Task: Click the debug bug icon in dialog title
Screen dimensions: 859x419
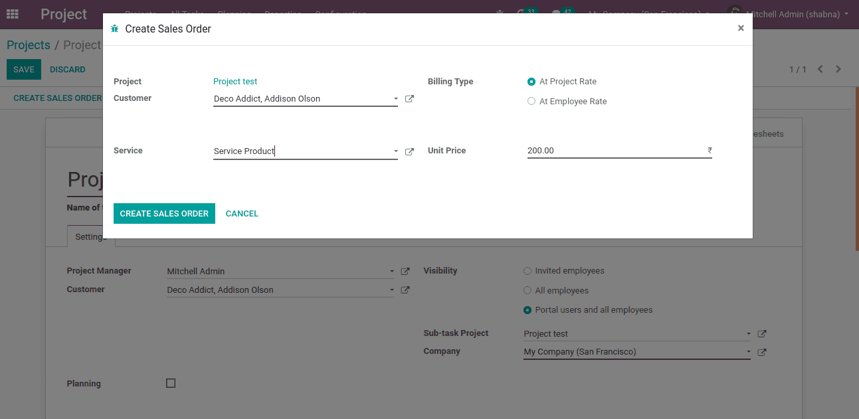Action: tap(115, 29)
